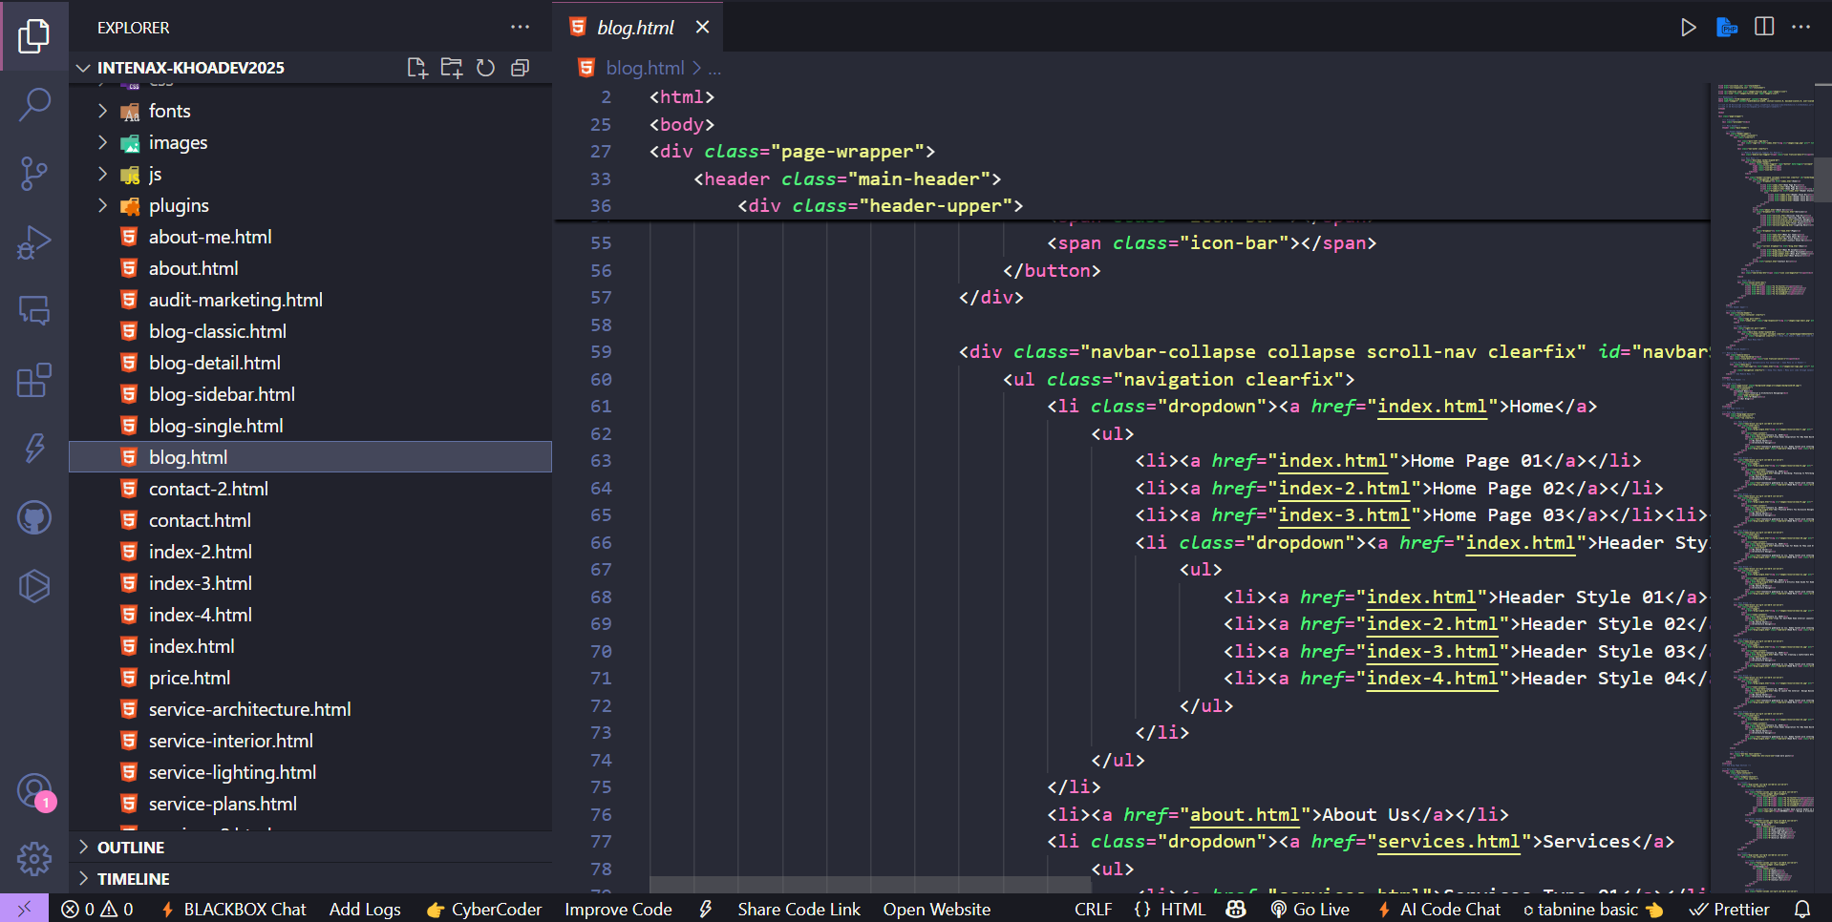Click Add Logs in status bar
The height and width of the screenshot is (922, 1832).
click(x=365, y=910)
